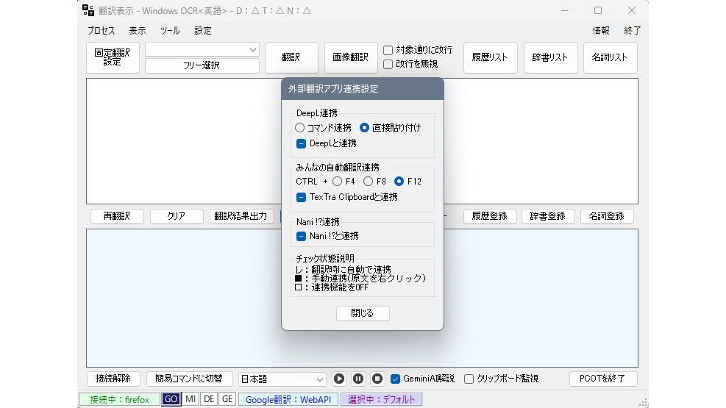
Task: Open the プロセス menu
Action: click(x=101, y=31)
